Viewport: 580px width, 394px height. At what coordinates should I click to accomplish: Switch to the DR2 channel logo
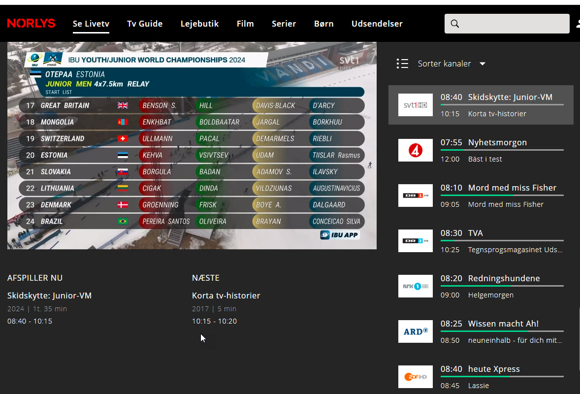[415, 241]
